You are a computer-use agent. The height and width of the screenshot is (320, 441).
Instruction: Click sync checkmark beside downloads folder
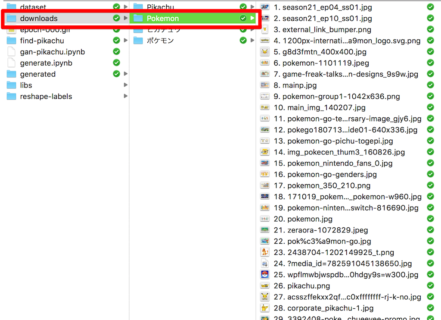coord(116,18)
